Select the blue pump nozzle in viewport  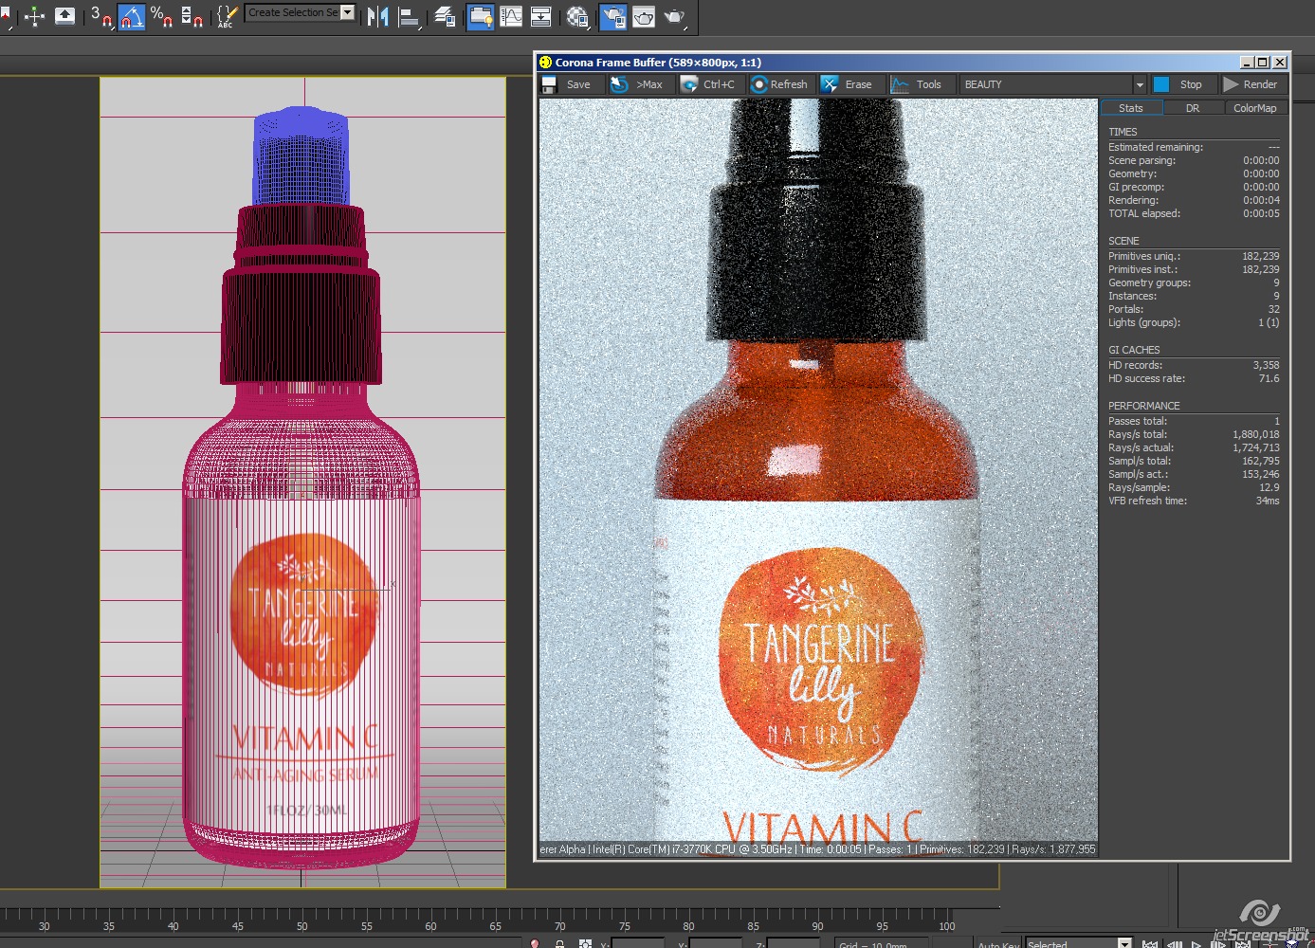pos(301,156)
